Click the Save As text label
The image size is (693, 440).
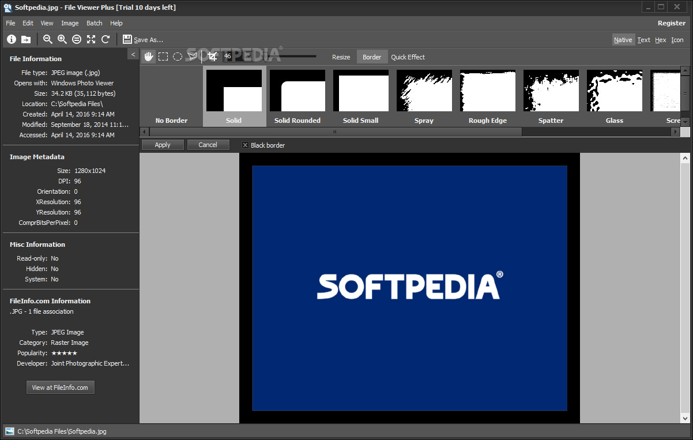pyautogui.click(x=148, y=40)
